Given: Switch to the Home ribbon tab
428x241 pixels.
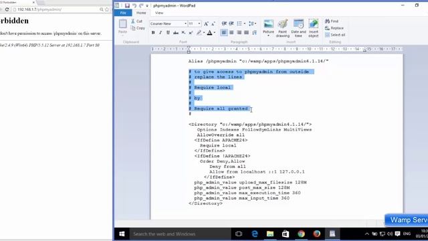Looking at the screenshot, I should pos(141,13).
